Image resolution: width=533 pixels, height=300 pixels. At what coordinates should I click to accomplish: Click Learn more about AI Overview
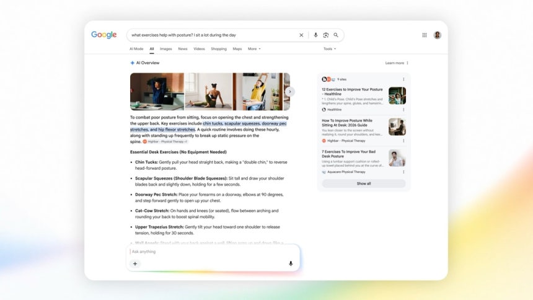394,63
